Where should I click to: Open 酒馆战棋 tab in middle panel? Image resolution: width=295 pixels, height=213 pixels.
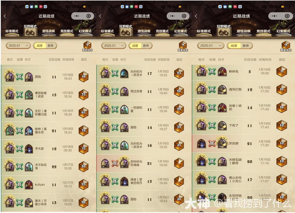coord(144,31)
